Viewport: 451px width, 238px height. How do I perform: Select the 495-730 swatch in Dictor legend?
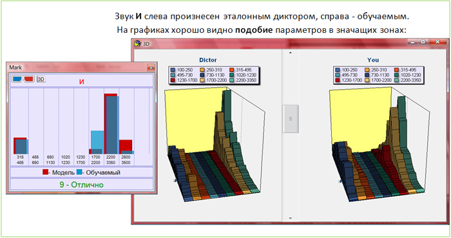click(173, 75)
